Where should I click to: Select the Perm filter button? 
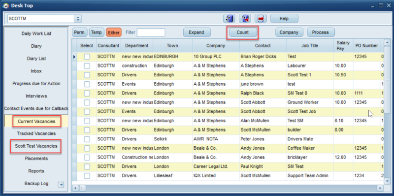click(80, 33)
